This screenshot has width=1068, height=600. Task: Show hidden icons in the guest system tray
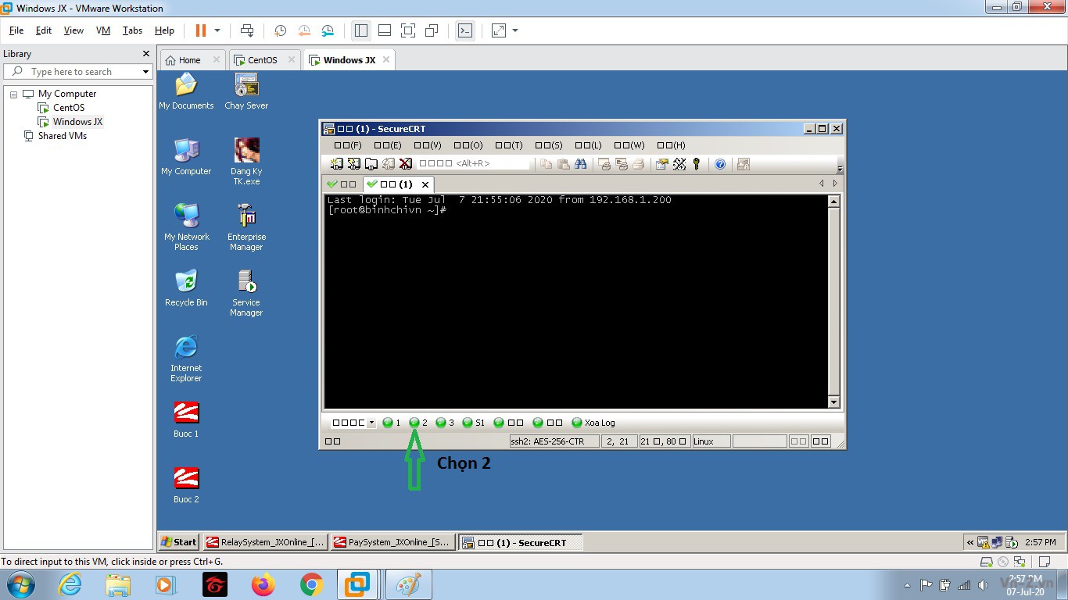(970, 542)
